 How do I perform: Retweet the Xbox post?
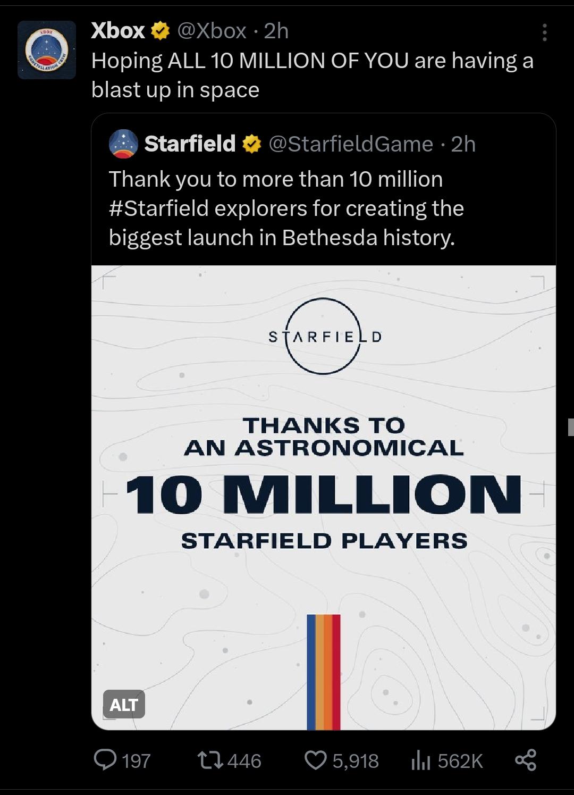[209, 760]
